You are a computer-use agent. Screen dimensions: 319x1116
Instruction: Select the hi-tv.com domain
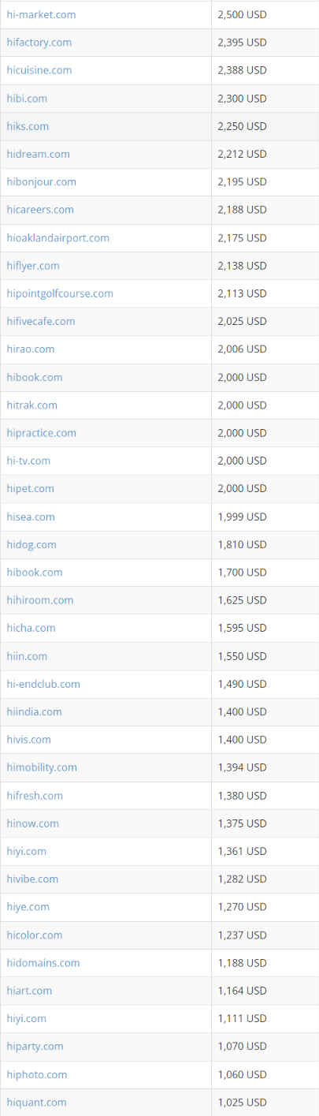click(x=28, y=461)
